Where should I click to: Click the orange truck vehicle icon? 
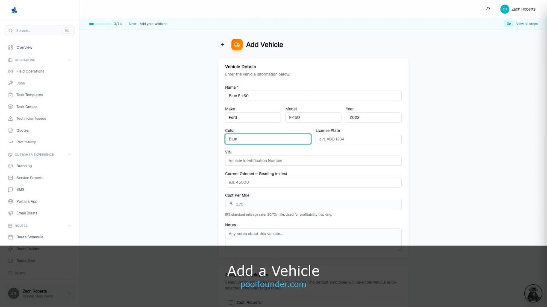237,45
